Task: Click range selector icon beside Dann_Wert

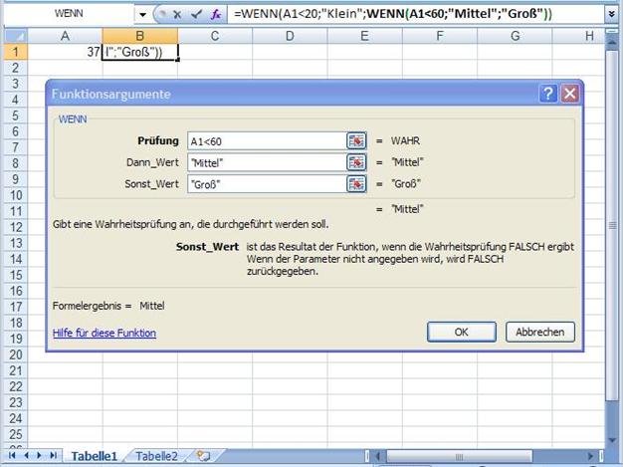Action: 356,162
